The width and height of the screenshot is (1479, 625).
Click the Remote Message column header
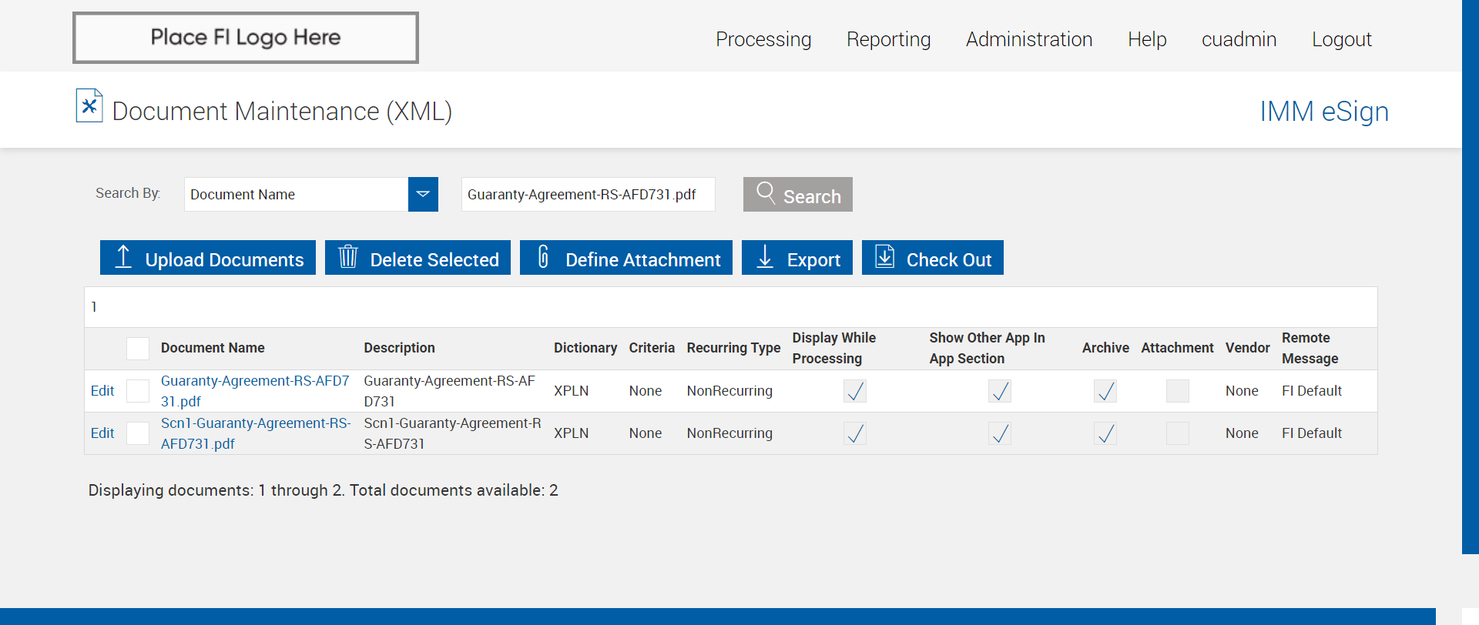1310,348
